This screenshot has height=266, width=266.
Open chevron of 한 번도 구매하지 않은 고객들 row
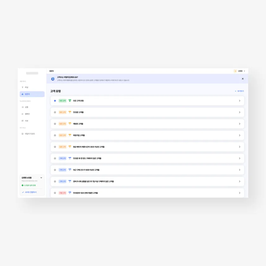coord(239,158)
